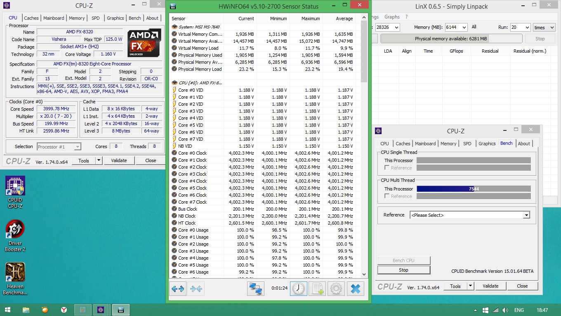Open the Heaven Benchmark desktop icon
Screen dimensions: 561x316
(x=15, y=279)
